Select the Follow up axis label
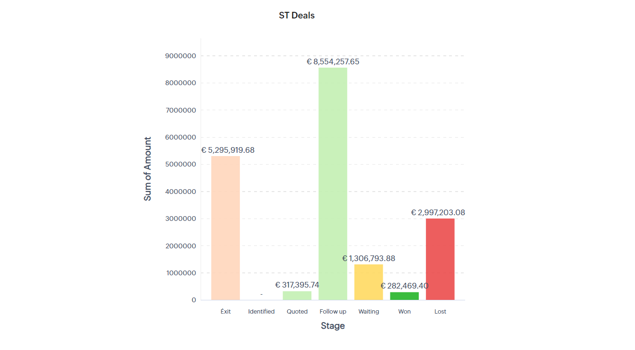 coord(333,312)
